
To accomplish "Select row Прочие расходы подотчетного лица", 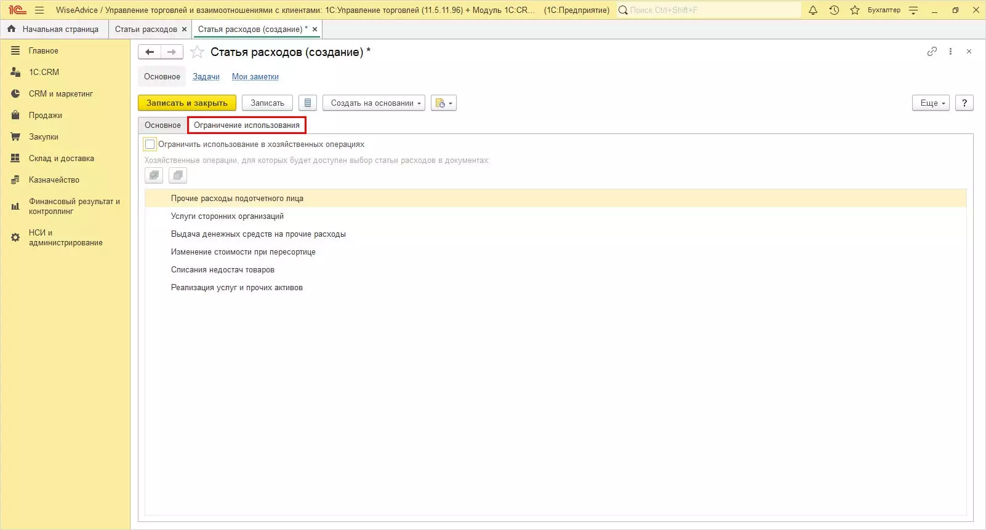I will tap(556, 198).
